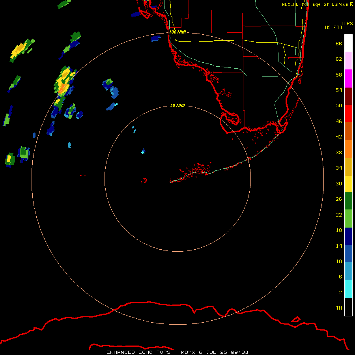Click the "09:08" timestamp
355x355 pixels.
coord(239,352)
